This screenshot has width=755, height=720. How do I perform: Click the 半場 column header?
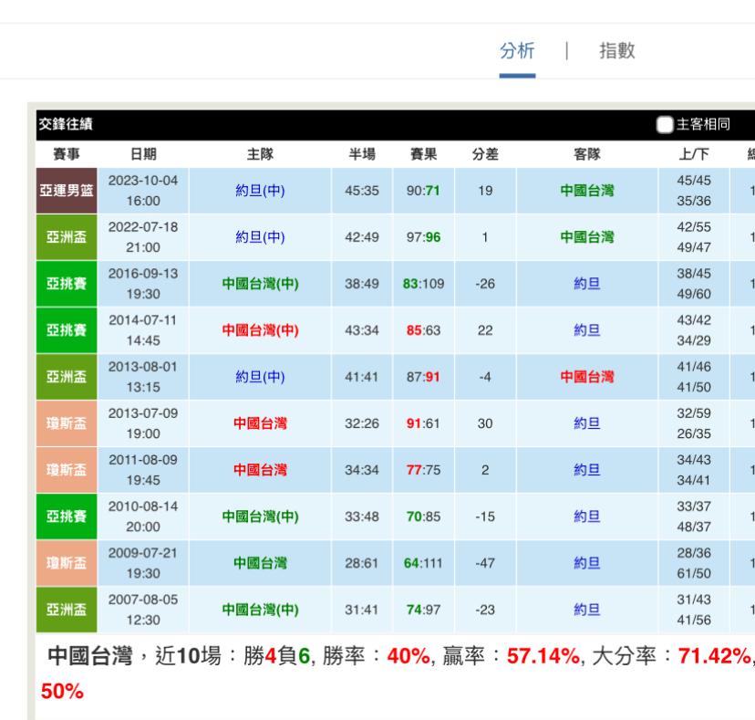coord(362,154)
